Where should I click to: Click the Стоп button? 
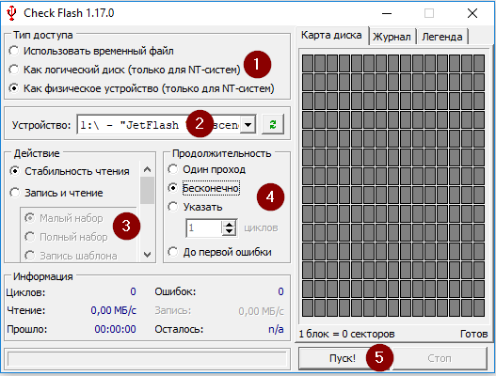(x=440, y=358)
